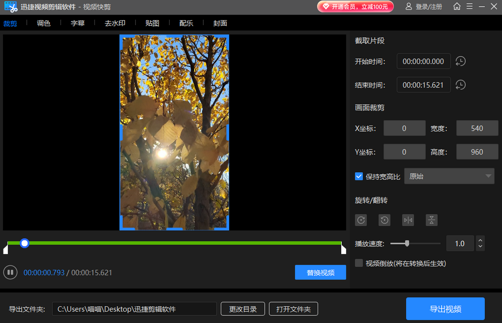The image size is (502, 323).
Task: Rotate video counterclockwise with the rotate icon
Action: point(384,220)
